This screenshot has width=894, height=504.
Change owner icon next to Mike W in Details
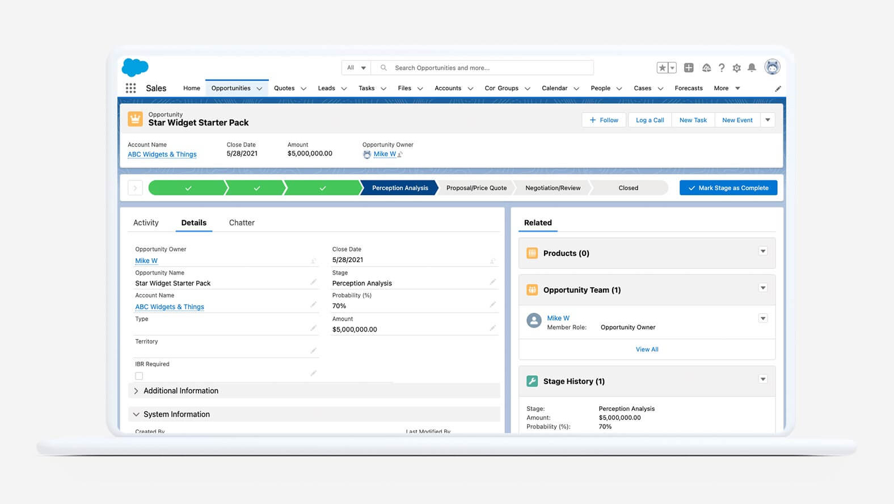[x=313, y=261]
